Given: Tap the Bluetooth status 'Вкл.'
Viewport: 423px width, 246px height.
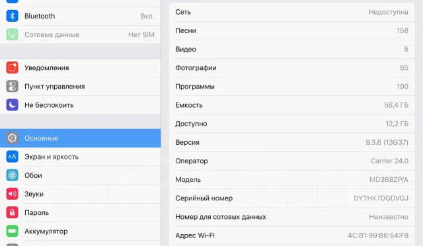Looking at the screenshot, I should [147, 17].
